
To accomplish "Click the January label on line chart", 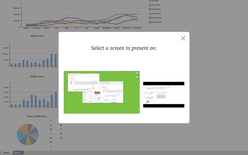I will click(x=26, y=28).
